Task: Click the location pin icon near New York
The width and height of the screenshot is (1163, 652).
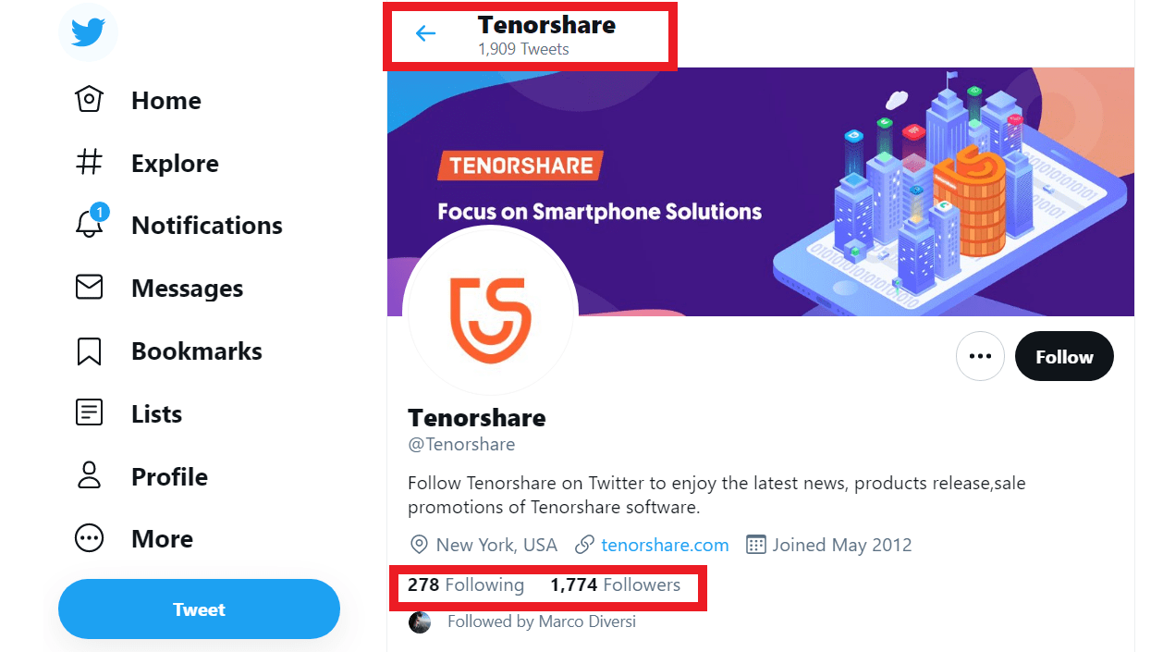Action: 420,545
